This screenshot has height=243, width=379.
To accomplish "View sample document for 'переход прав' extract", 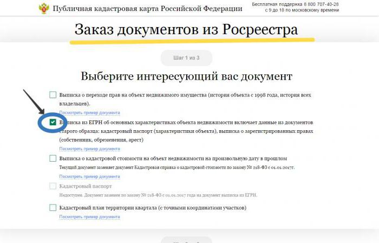I will pos(89,113).
